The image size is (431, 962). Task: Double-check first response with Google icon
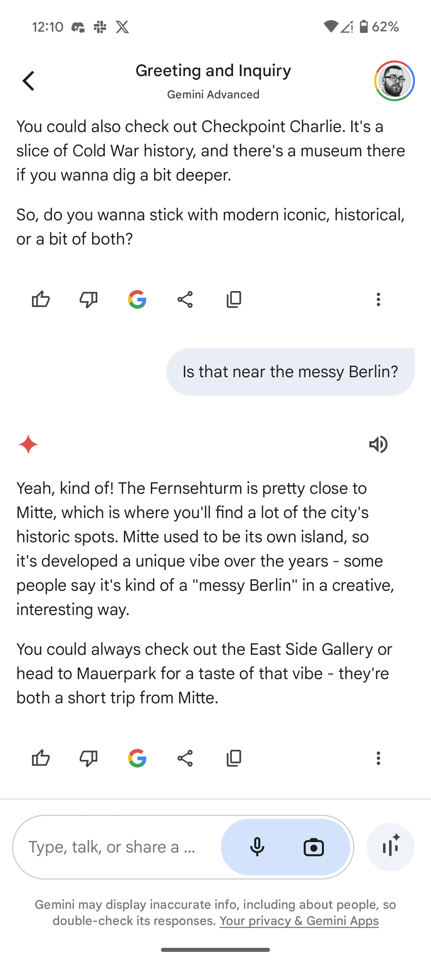tap(137, 299)
